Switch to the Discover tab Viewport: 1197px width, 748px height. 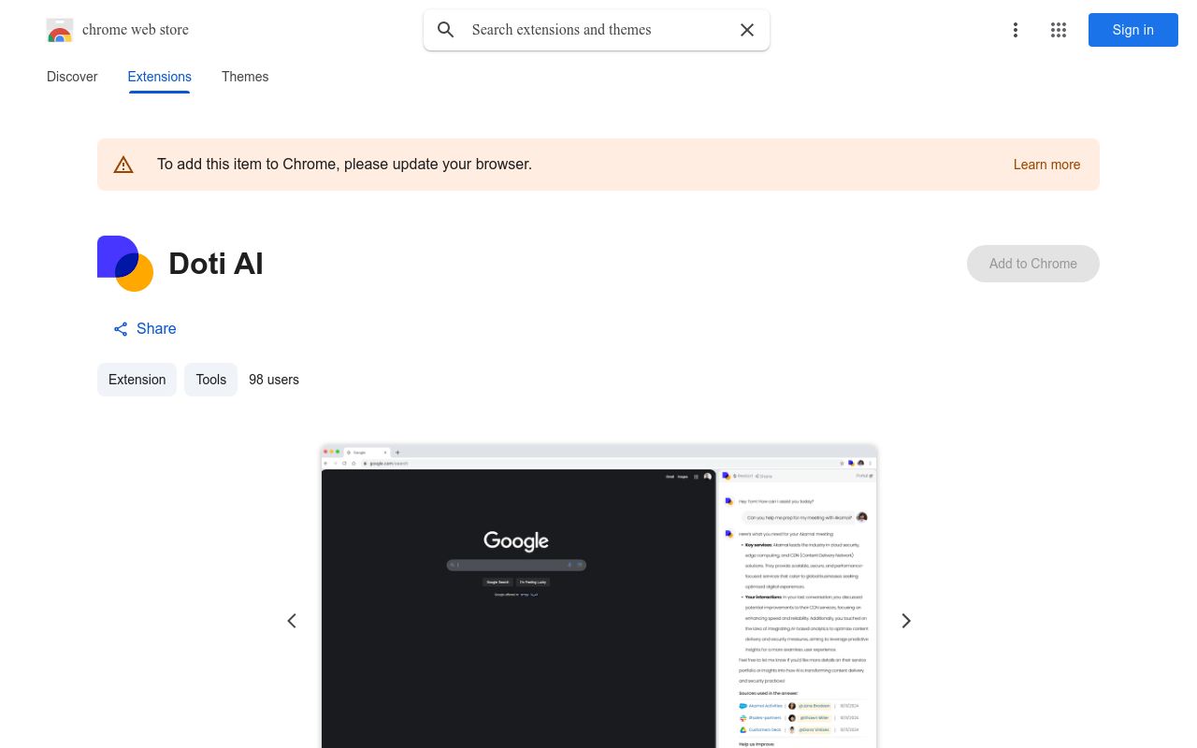point(72,77)
